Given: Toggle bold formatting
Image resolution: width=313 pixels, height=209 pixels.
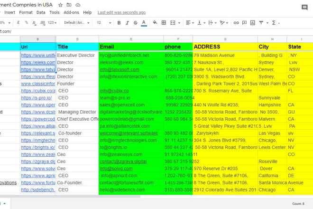Looking at the screenshot, I should (x=119, y=23).
